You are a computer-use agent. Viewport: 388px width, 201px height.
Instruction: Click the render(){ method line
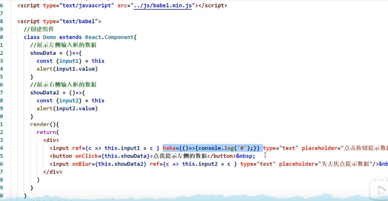tap(45, 124)
